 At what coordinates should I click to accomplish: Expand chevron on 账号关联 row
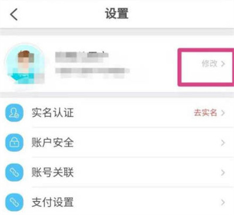223,173
